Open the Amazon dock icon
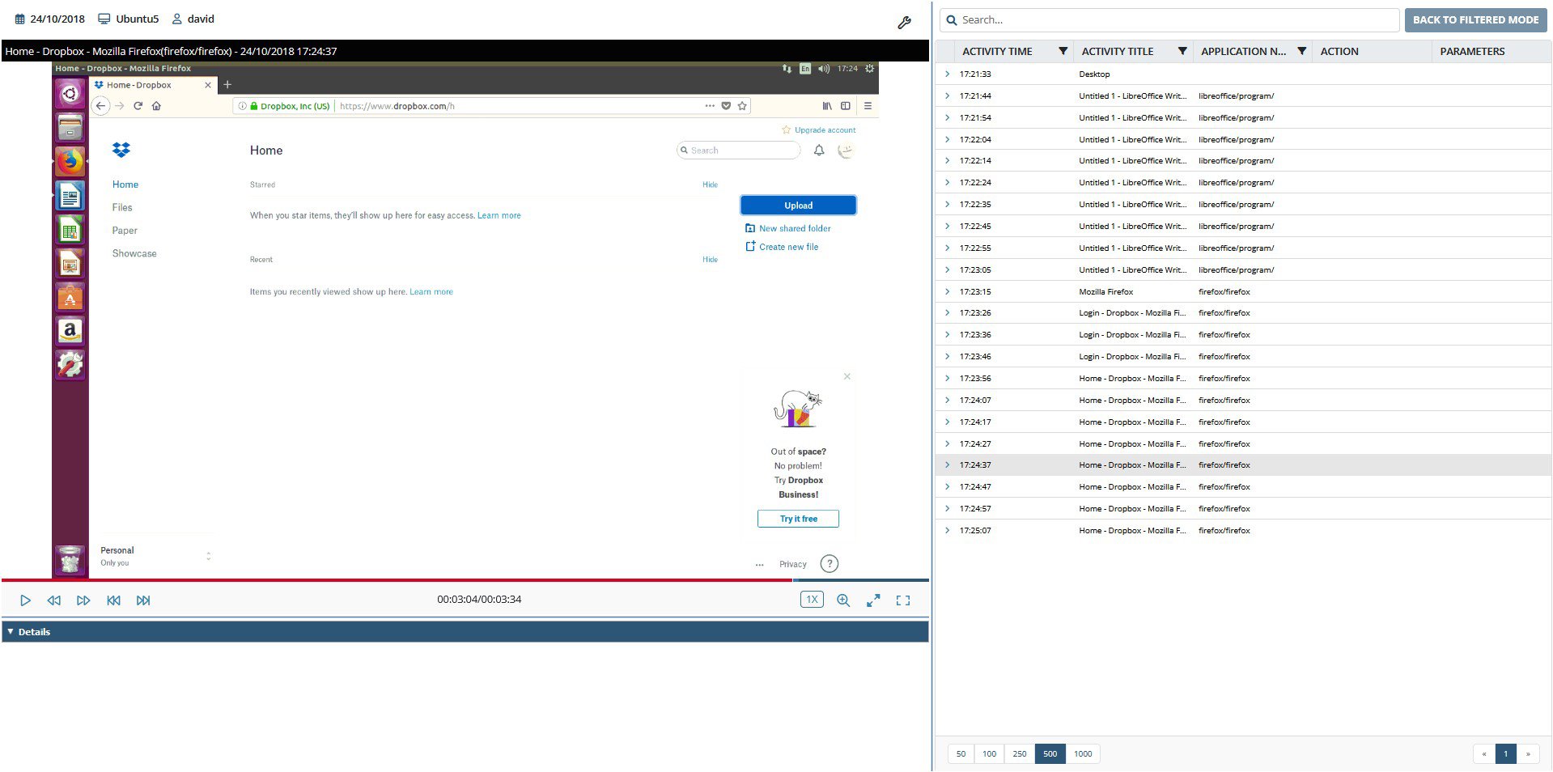 click(x=70, y=331)
